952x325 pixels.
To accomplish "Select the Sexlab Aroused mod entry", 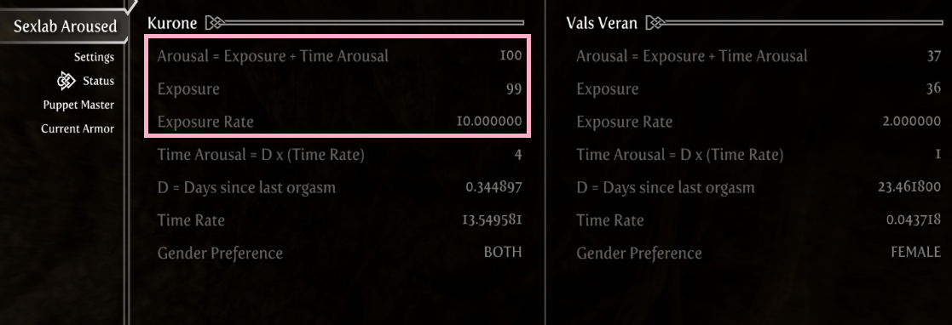I will [65, 26].
